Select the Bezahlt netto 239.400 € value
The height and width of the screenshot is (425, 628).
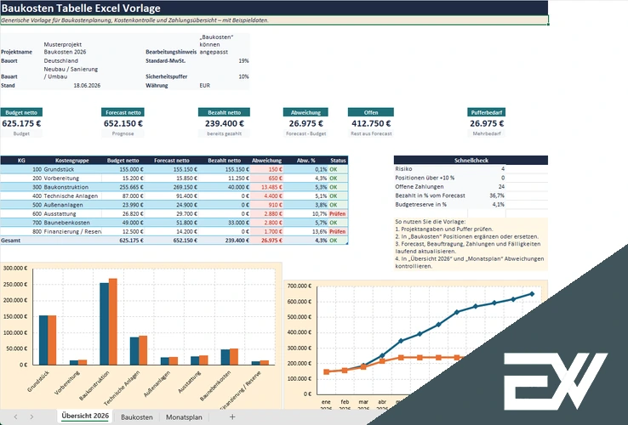tap(225, 123)
